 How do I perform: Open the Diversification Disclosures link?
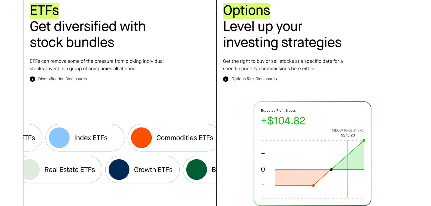62,79
